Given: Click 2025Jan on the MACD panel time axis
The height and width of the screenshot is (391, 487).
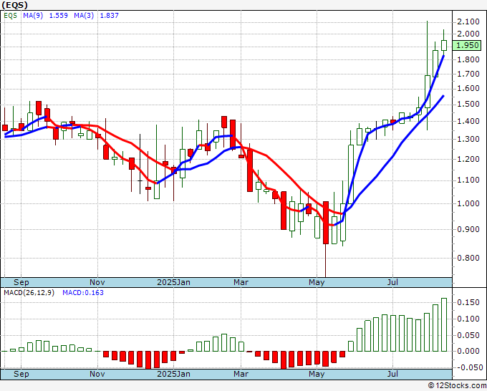Looking at the screenshot, I should click(173, 374).
